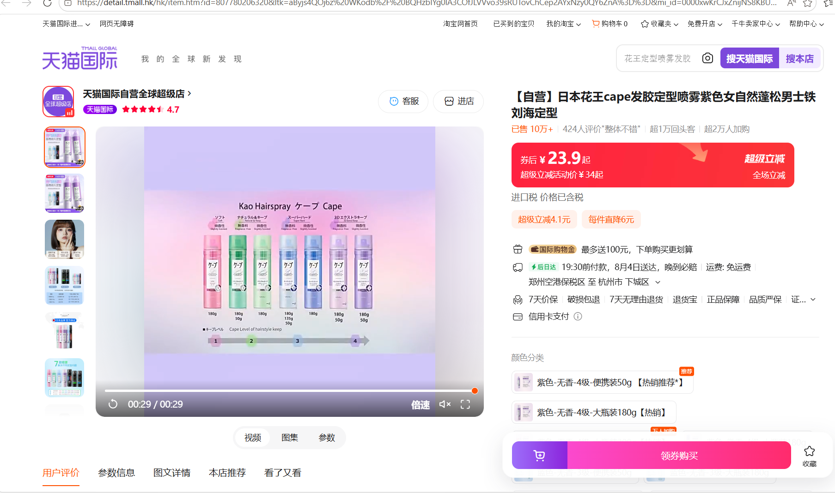Click the video progress bar handle
The height and width of the screenshot is (493, 835).
[475, 391]
